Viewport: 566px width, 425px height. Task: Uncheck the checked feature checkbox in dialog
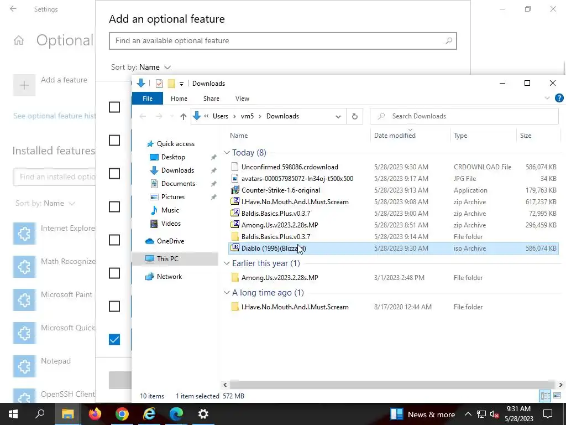tap(114, 340)
